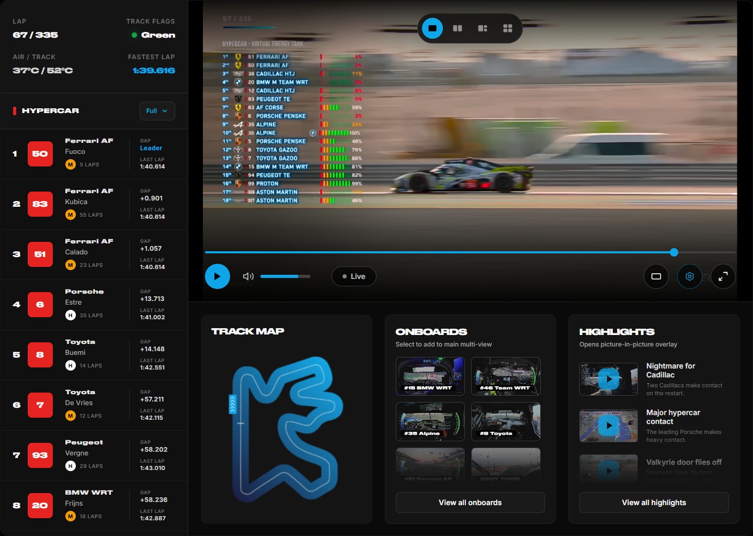Jump to Live playback
This screenshot has height=536, width=753.
point(353,276)
